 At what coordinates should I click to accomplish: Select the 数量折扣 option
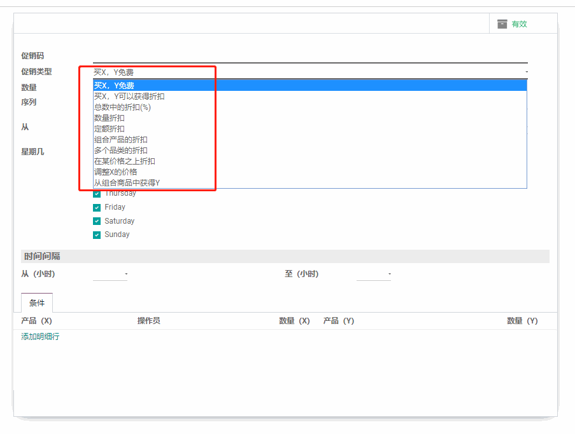click(x=110, y=118)
